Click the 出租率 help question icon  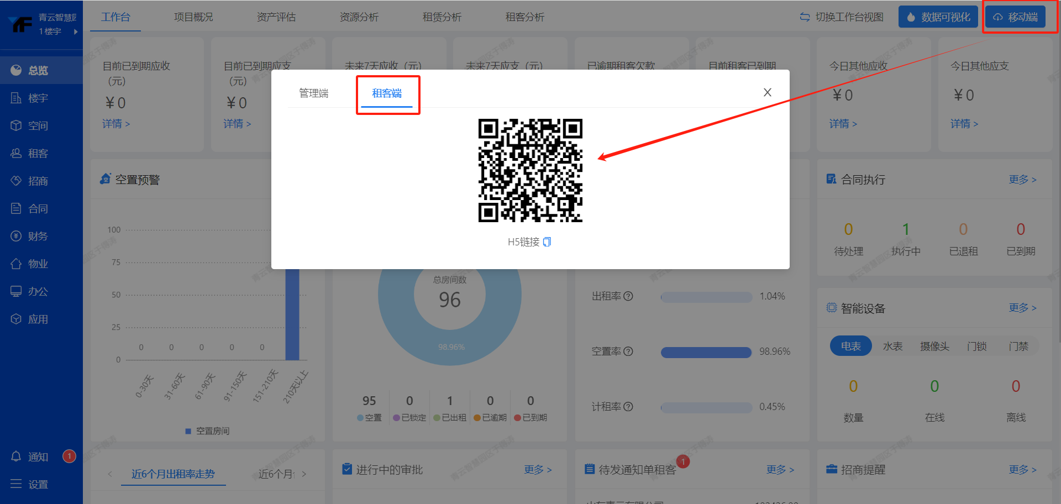click(x=628, y=296)
